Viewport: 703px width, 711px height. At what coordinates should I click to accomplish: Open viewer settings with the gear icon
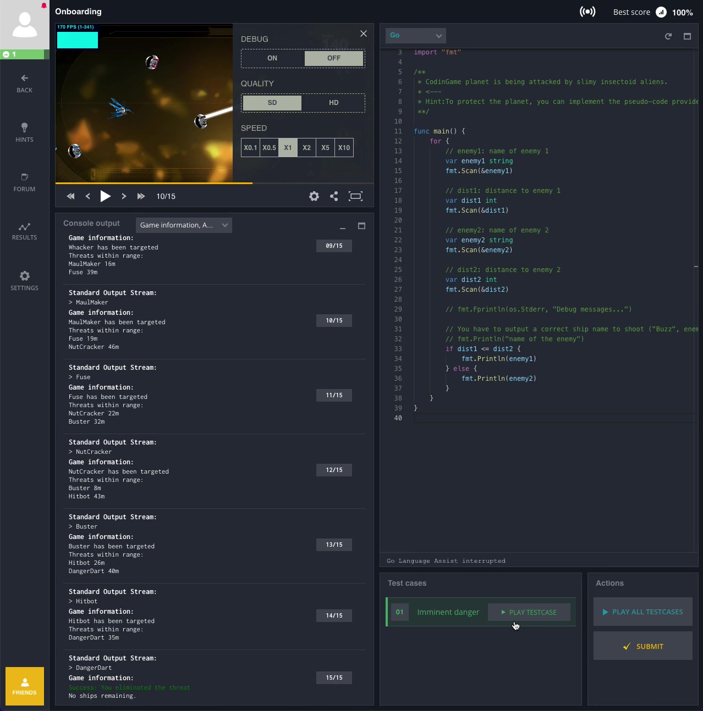pyautogui.click(x=314, y=196)
